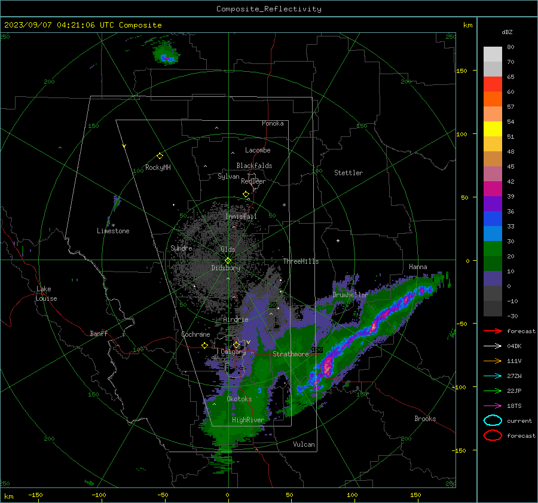
Task: Click the Lacombe city label
Action: pos(258,150)
